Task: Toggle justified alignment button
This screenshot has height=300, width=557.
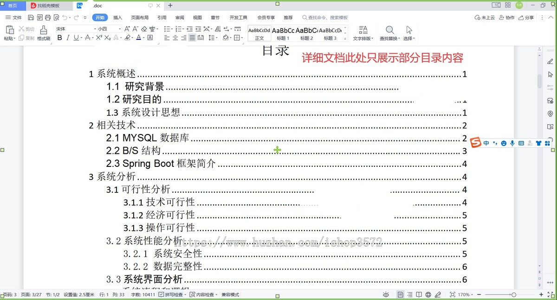Action: [x=192, y=38]
